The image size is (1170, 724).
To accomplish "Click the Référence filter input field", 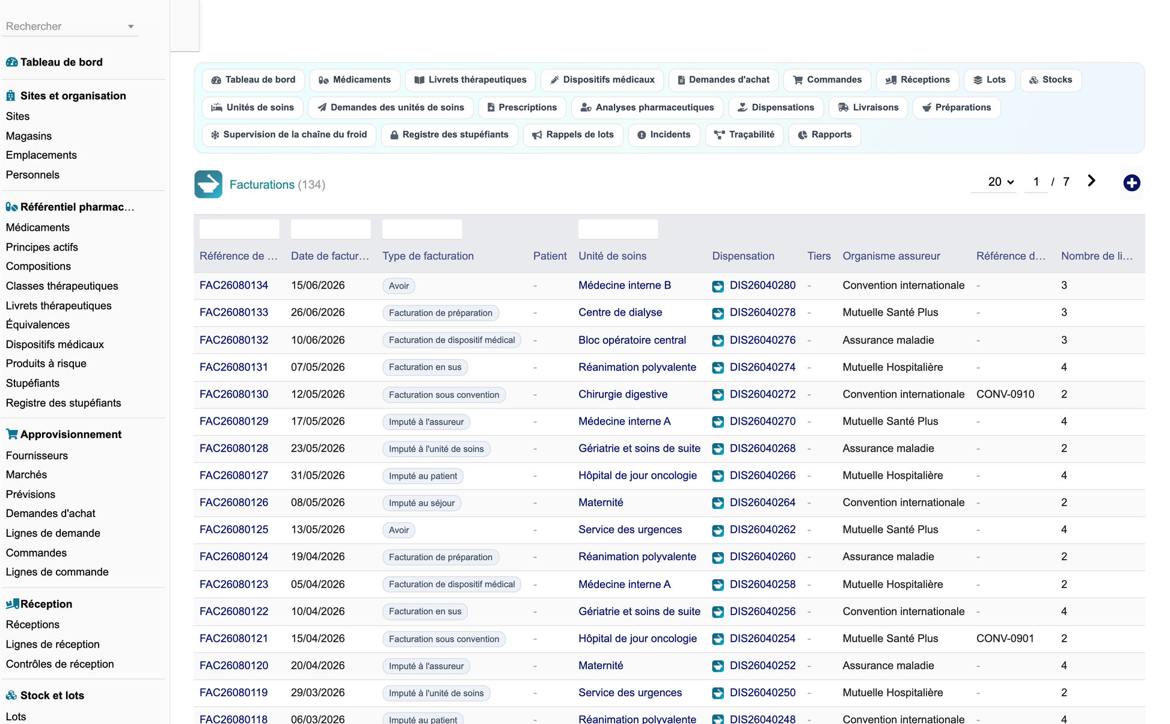I will click(239, 229).
